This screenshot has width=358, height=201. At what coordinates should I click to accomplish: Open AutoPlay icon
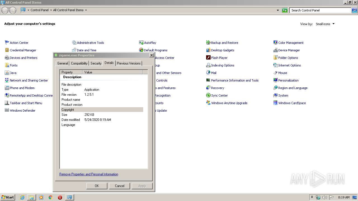tap(141, 42)
